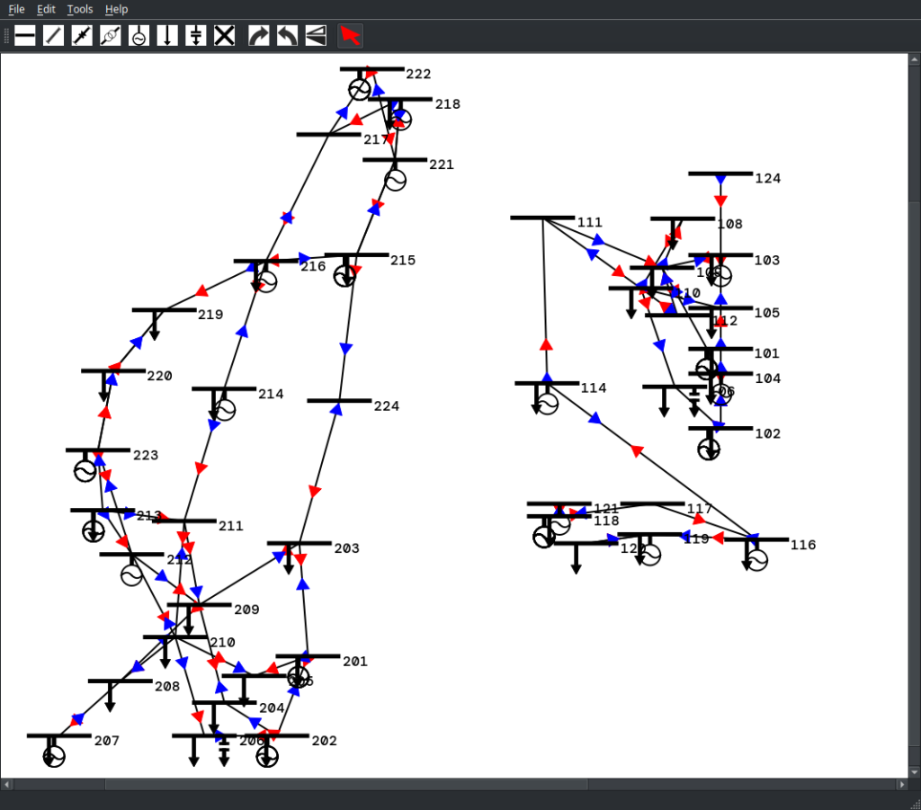
Task: Open the File menu
Action: (x=16, y=9)
